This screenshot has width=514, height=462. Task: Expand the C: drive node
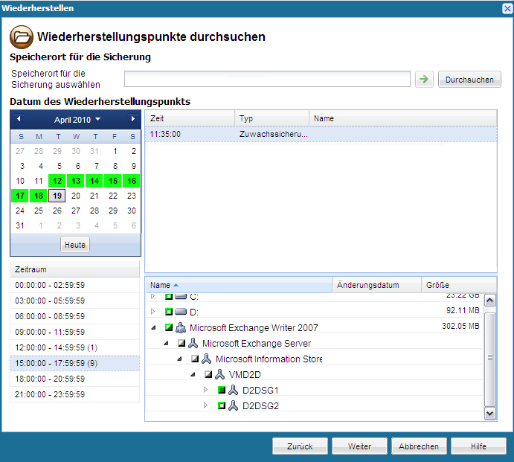point(152,296)
